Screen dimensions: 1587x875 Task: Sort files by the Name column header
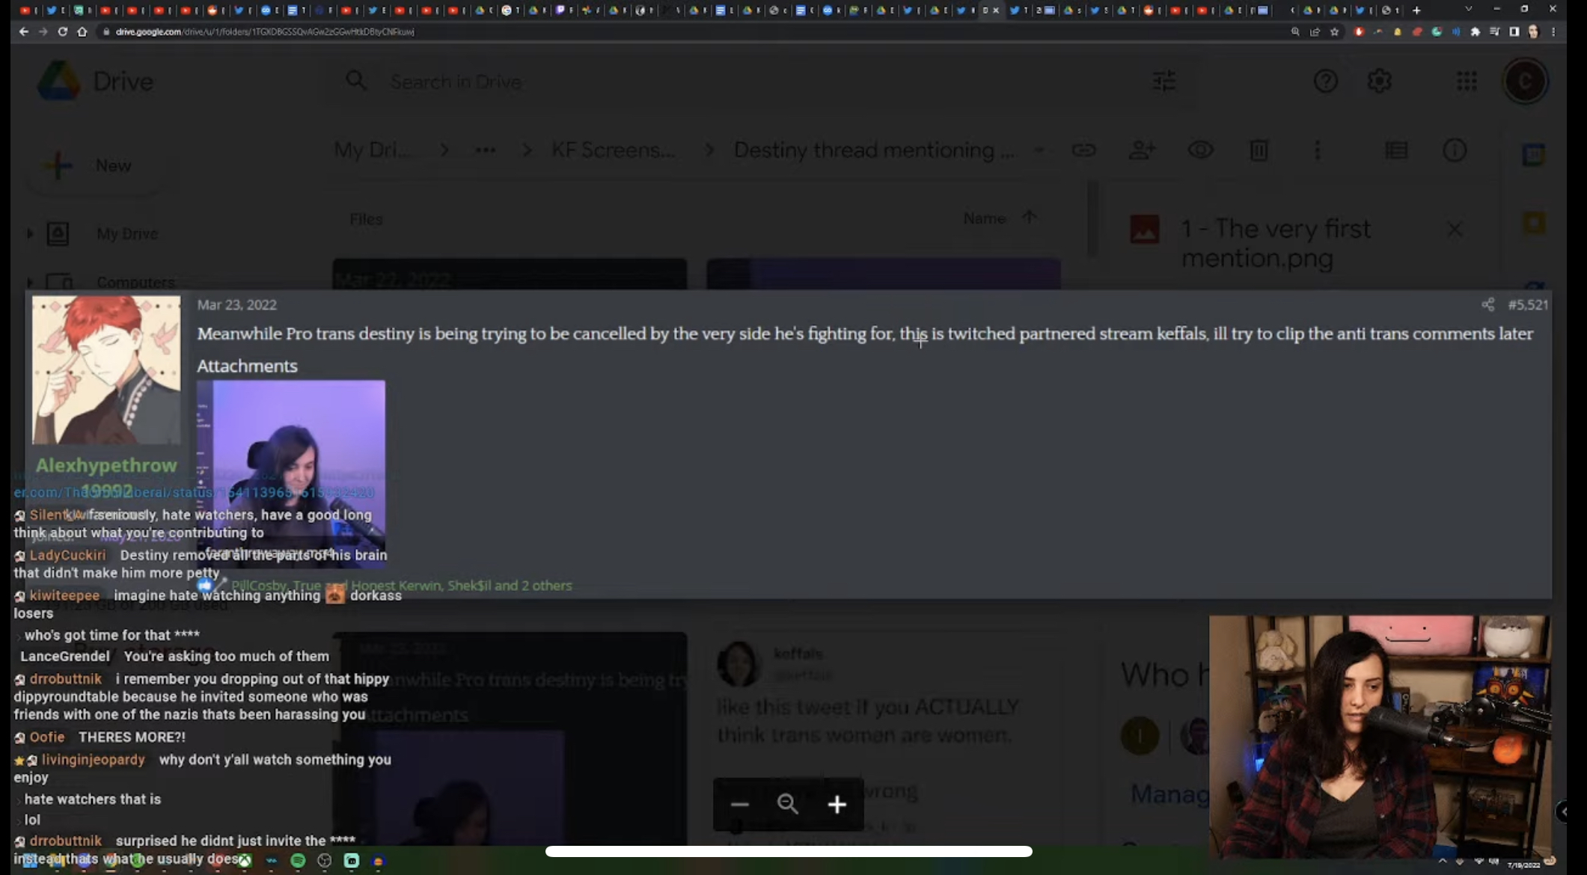point(984,218)
